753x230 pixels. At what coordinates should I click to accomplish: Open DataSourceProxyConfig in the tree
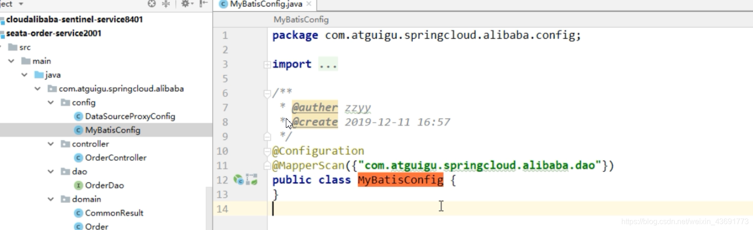130,116
